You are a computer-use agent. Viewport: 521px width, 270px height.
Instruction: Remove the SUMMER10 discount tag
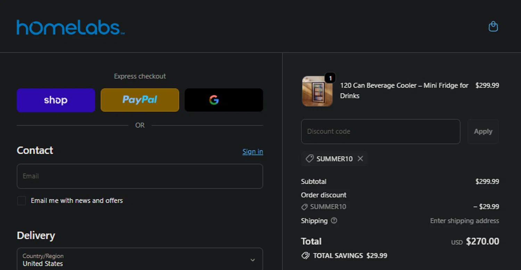coord(360,159)
